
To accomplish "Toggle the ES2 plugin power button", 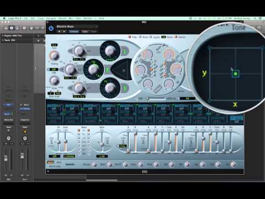I will [x=51, y=28].
